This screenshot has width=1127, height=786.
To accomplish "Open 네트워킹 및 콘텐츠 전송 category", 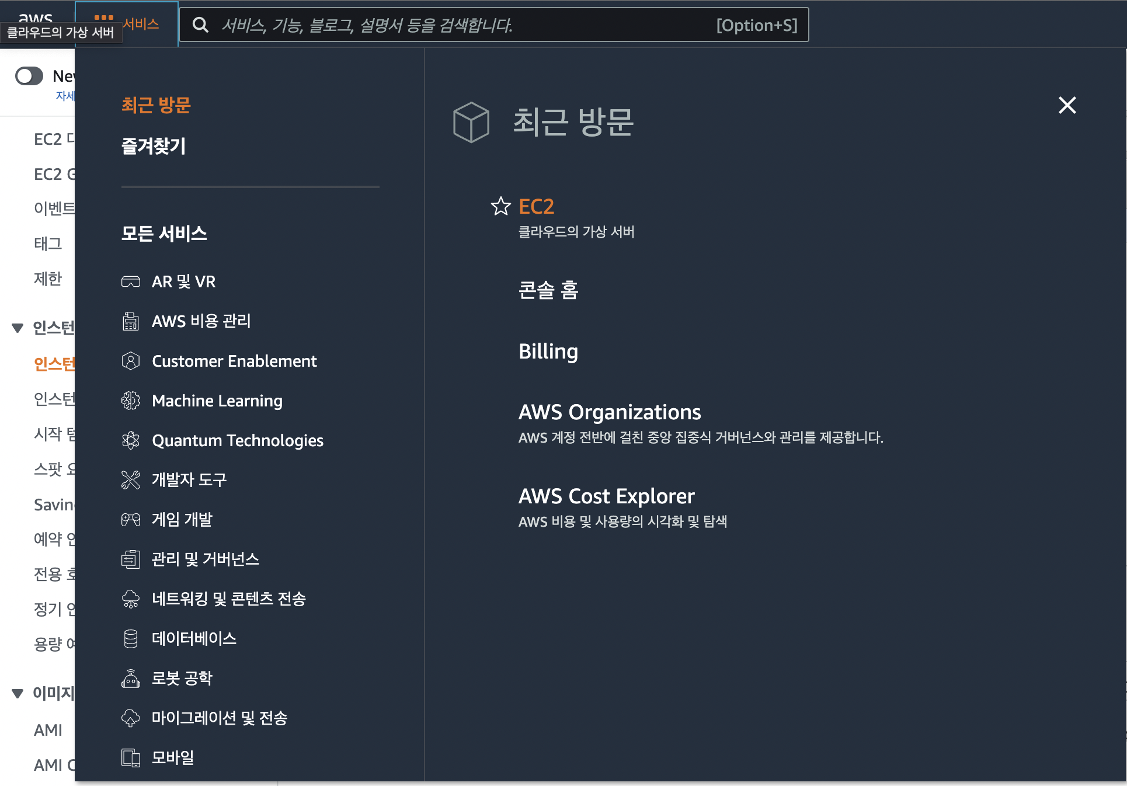I will tap(229, 599).
